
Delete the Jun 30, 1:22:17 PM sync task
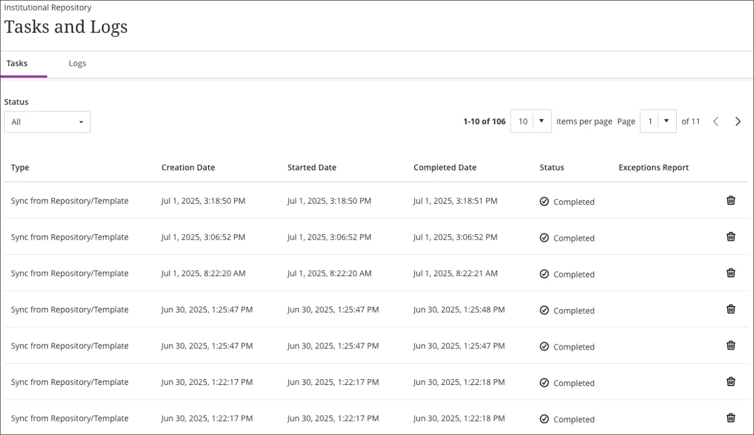(x=730, y=382)
